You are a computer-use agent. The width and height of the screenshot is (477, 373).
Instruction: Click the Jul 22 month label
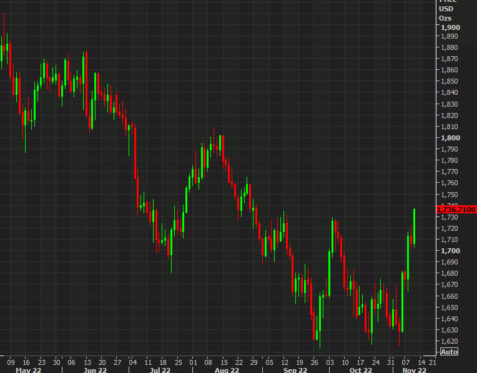pyautogui.click(x=160, y=370)
